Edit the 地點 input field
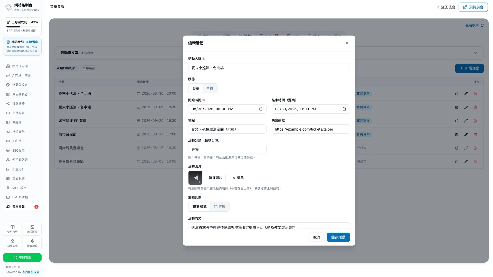Screen dimensions: 493x277 coord(227,129)
